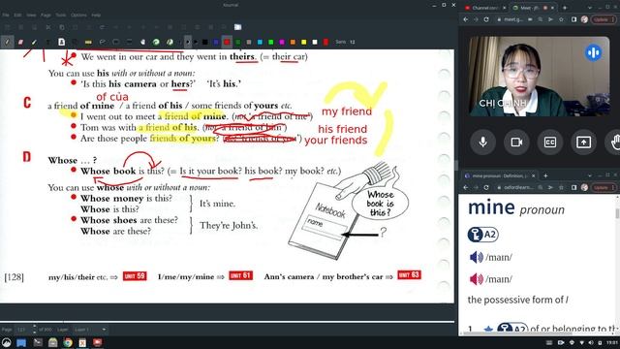This screenshot has width=620, height=349.
Task: Toggle the Ruler tool
Action: (88, 42)
